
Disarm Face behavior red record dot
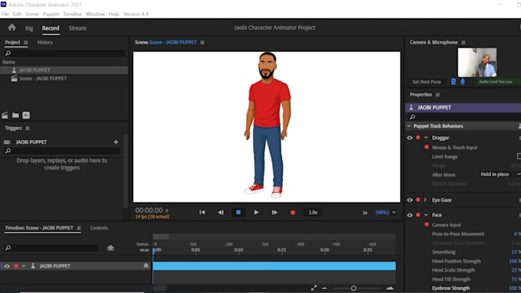pos(418,215)
